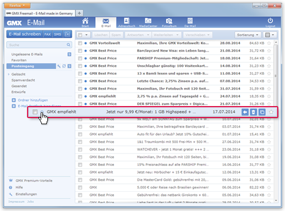Click the plus icon for Ordner hinzufügen

click(14, 100)
